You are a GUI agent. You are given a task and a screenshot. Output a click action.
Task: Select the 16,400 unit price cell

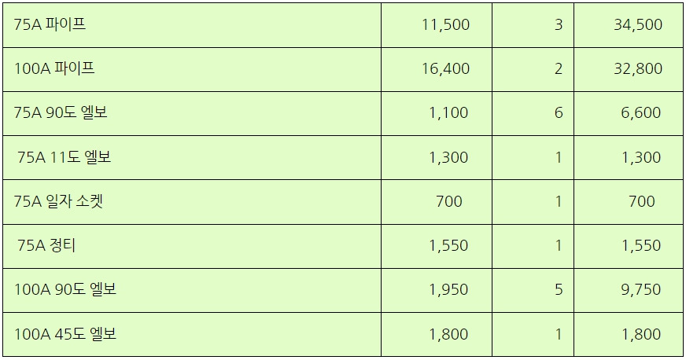437,69
